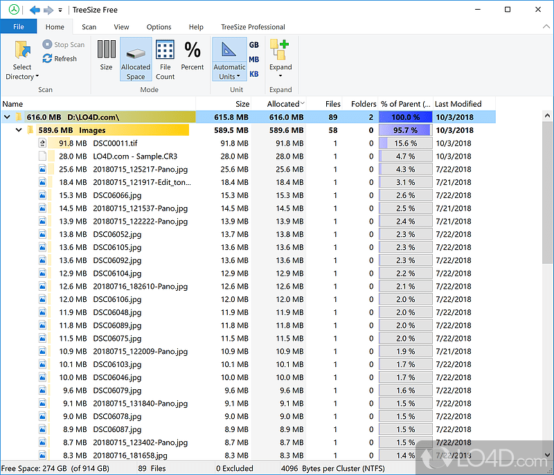Open the Select Directory tool
This screenshot has width=554, height=475.
21,60
